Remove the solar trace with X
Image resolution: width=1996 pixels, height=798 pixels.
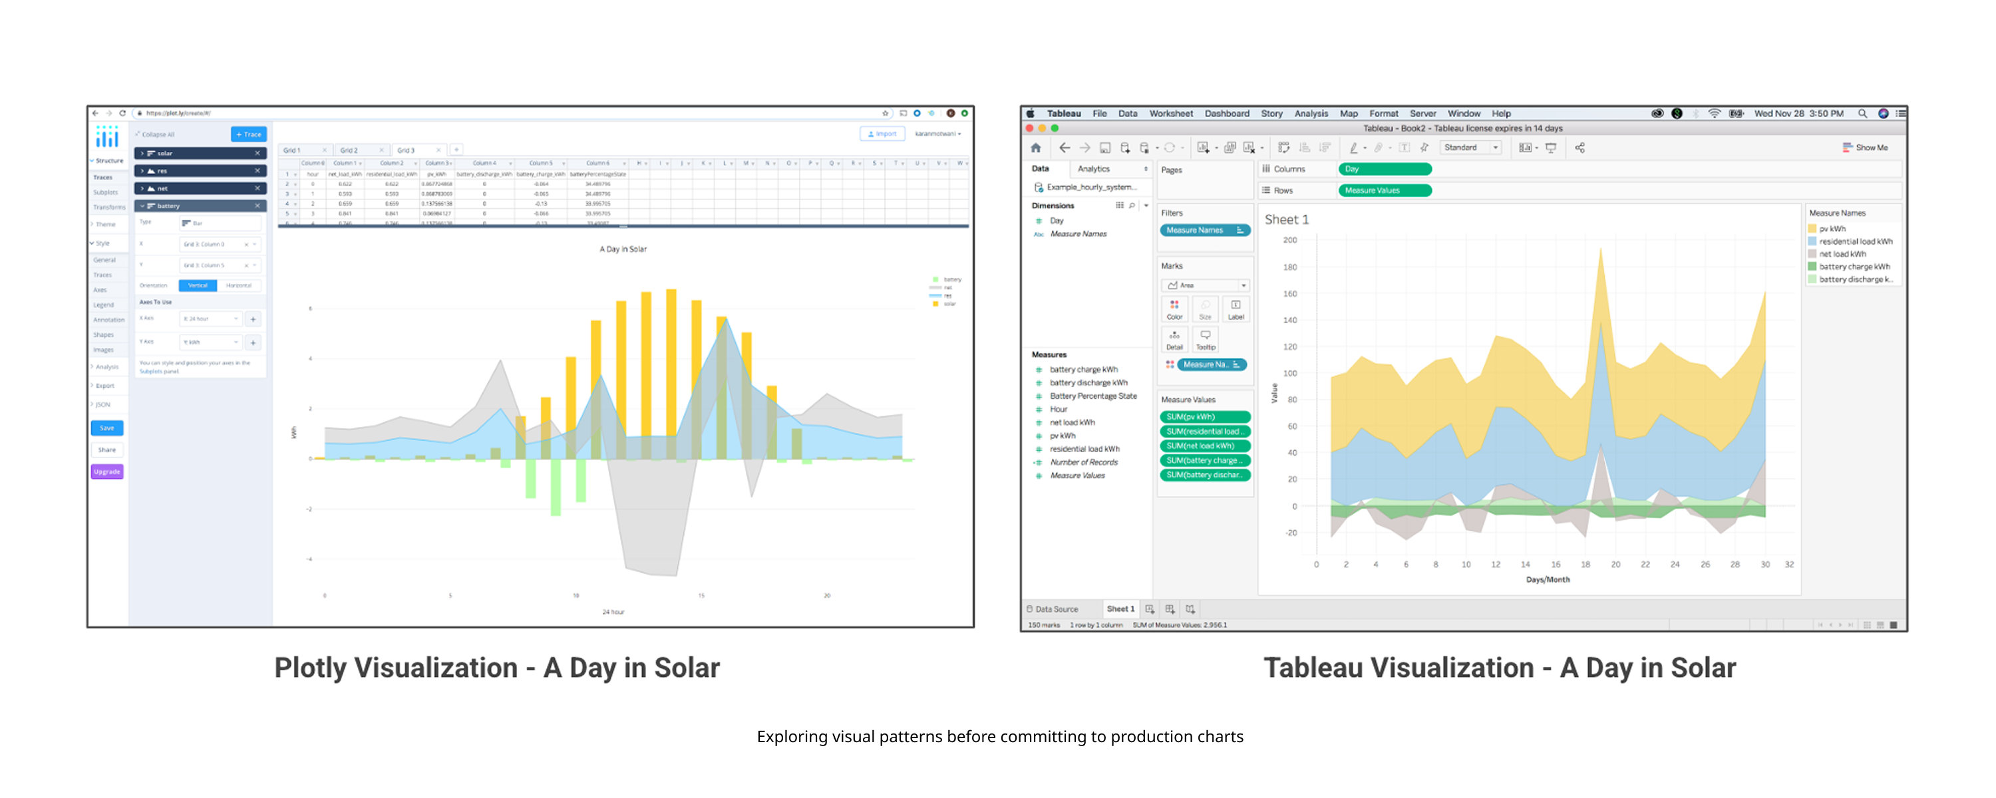click(257, 154)
